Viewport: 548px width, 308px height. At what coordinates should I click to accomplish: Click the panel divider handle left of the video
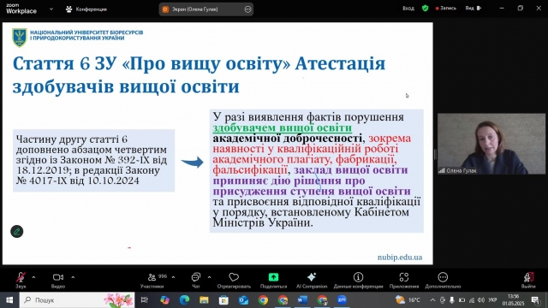(x=435, y=154)
